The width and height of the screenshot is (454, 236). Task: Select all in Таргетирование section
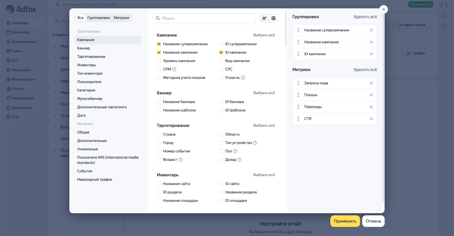[264, 125]
